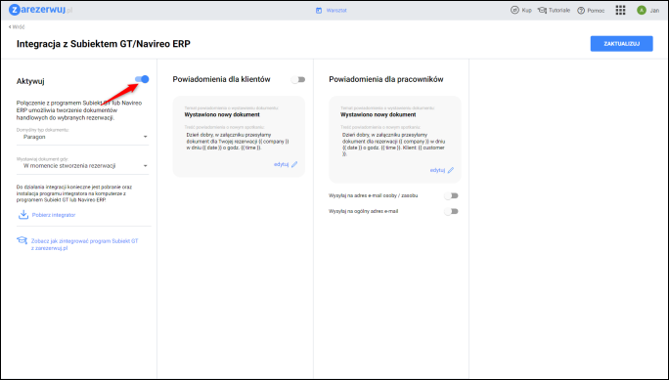Click the zarezerwuj.pl logo

40,10
